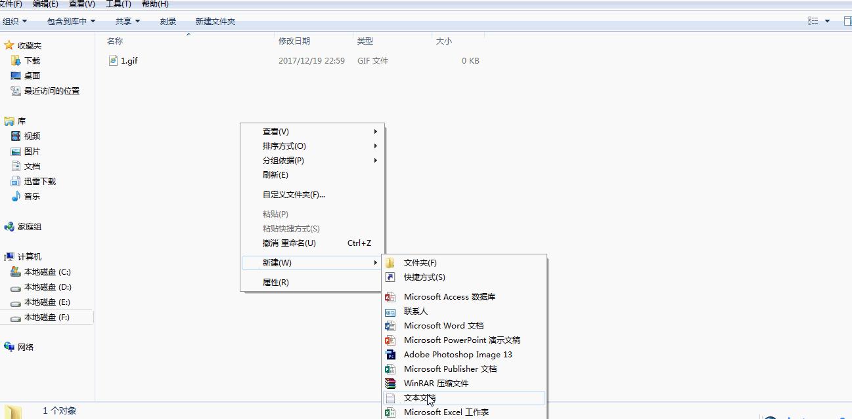
Task: Open the 组织 dropdown
Action: [14, 20]
